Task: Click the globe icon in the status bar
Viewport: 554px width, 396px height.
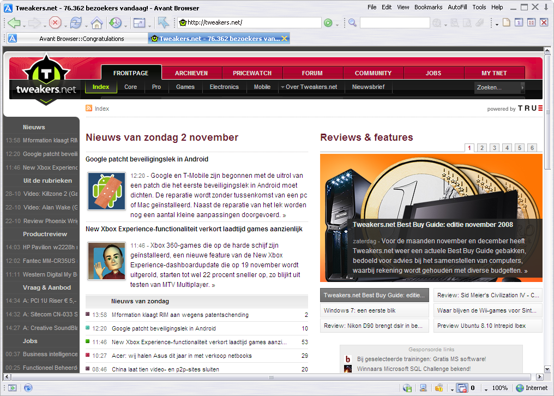Action: [28, 388]
